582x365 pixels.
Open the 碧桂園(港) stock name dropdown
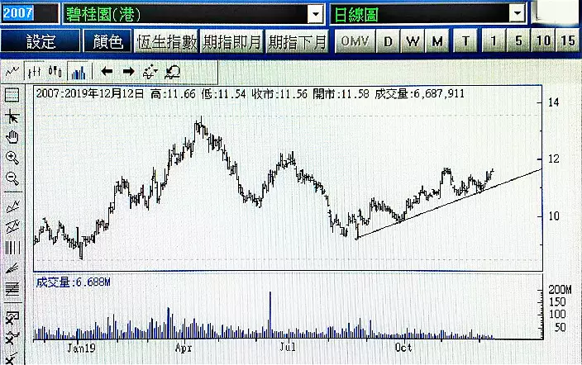click(x=315, y=14)
